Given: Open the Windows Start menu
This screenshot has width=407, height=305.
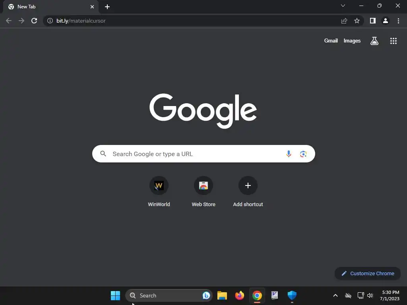Looking at the screenshot, I should [x=116, y=295].
